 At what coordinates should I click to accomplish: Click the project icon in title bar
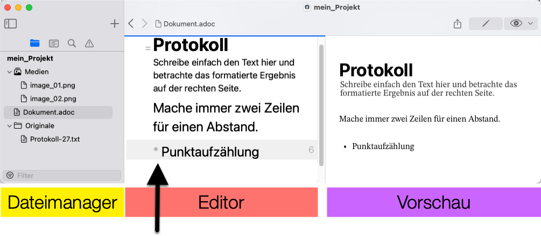[x=307, y=7]
